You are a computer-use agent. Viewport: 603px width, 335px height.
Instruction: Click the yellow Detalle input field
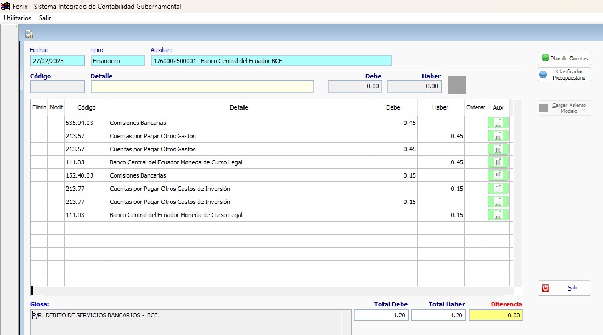coord(202,87)
